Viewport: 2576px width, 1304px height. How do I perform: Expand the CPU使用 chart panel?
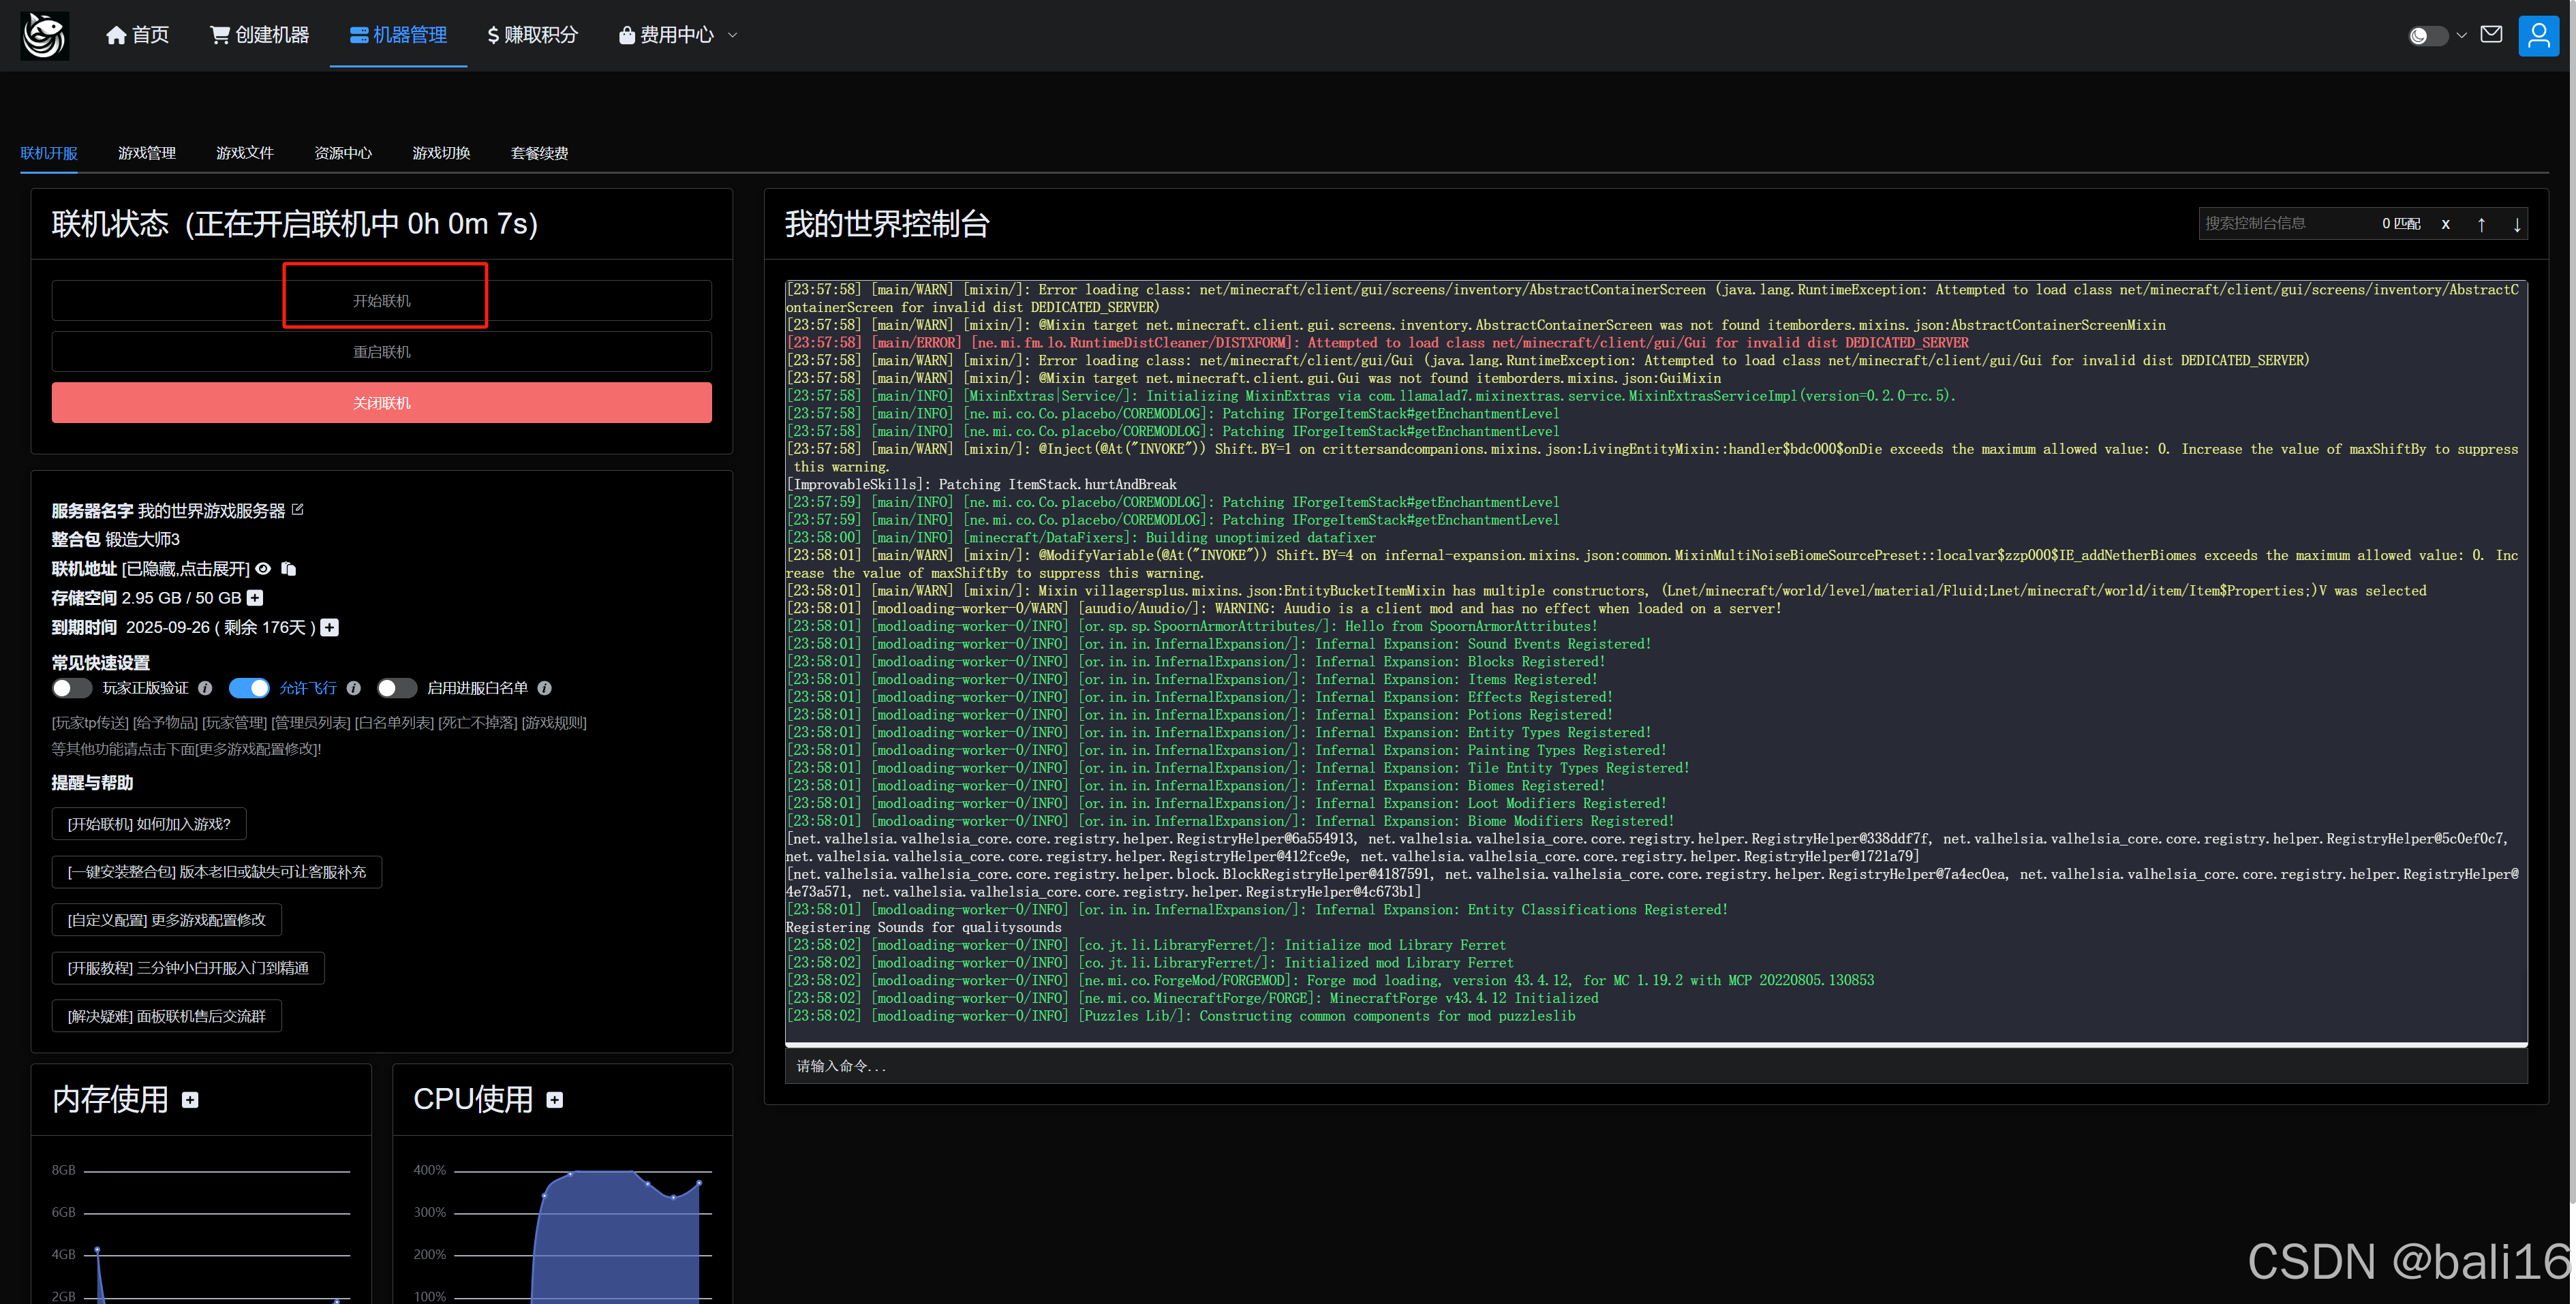(x=555, y=1100)
